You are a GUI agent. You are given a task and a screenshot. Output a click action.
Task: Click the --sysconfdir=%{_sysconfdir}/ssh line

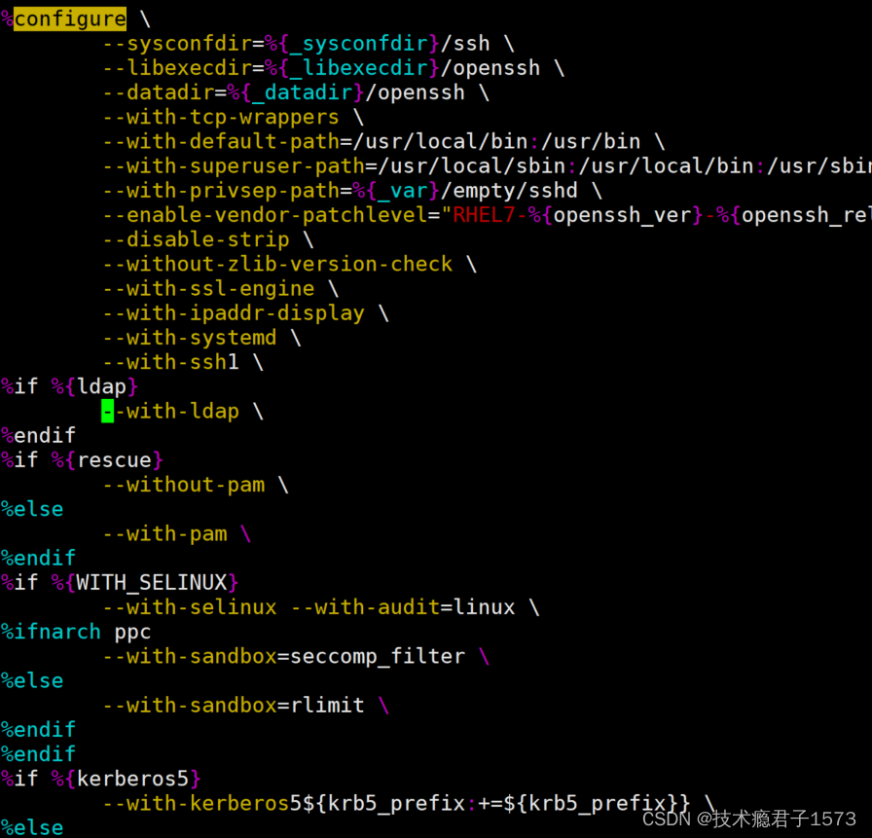tap(309, 44)
